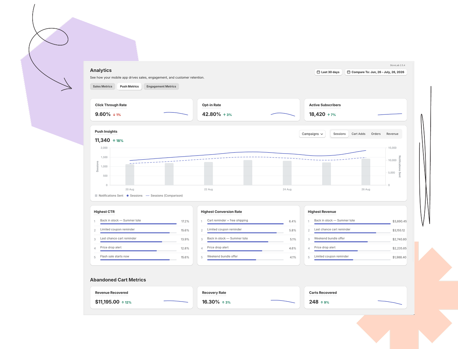Click the "248" Carts Recovered value
The image size is (458, 349).
coord(314,302)
